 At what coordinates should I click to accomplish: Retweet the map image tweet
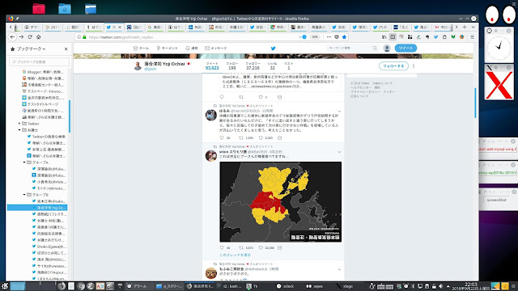click(241, 248)
